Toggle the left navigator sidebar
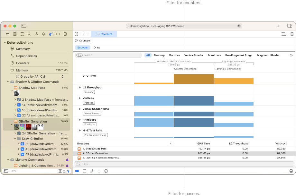This screenshot has height=196, width=296. click(24, 26)
